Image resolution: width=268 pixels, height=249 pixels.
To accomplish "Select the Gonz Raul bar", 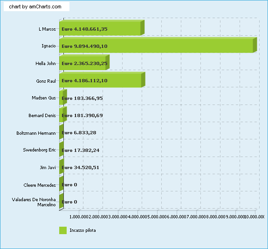I will pyautogui.click(x=102, y=80).
